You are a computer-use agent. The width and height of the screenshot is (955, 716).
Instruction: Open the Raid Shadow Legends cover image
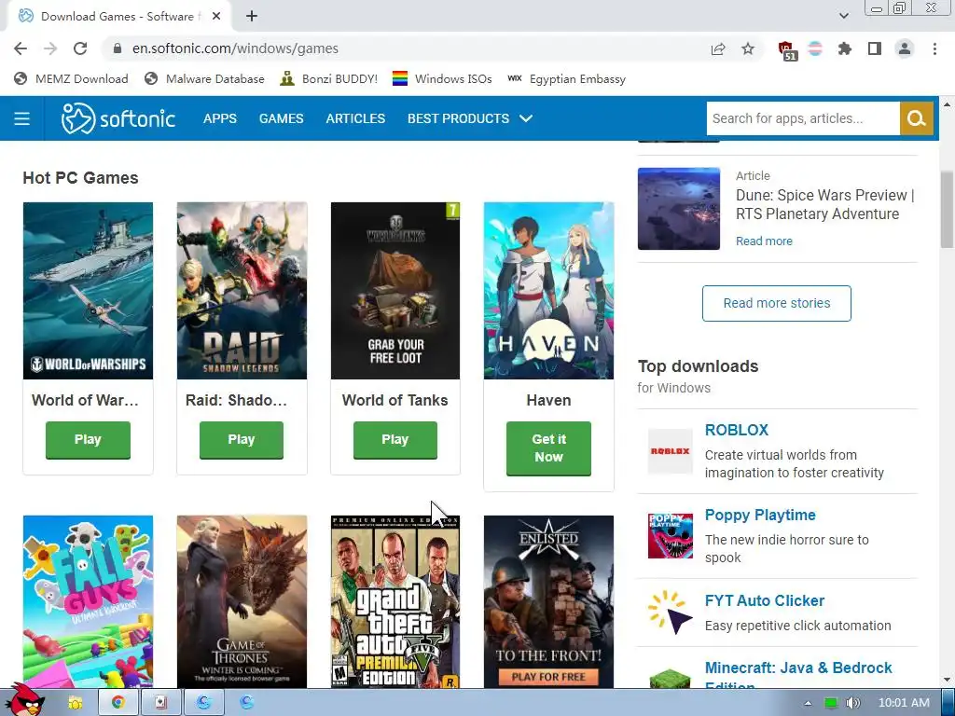click(242, 291)
